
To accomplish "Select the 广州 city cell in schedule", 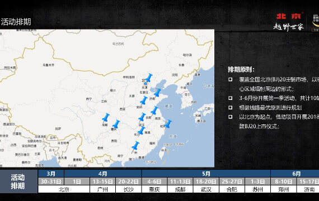I will 103,189.
